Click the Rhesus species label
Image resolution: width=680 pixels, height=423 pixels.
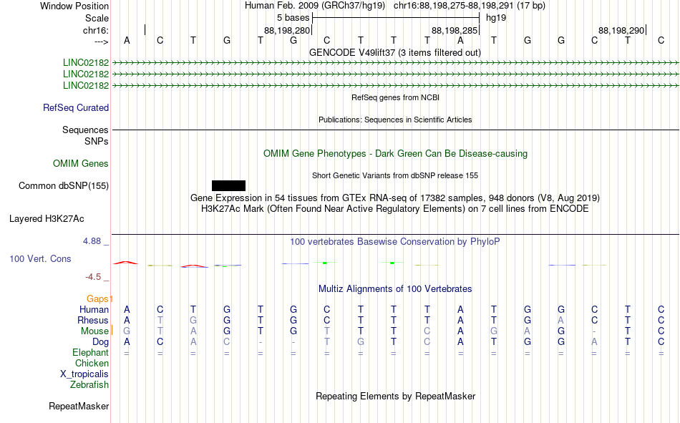coord(93,321)
